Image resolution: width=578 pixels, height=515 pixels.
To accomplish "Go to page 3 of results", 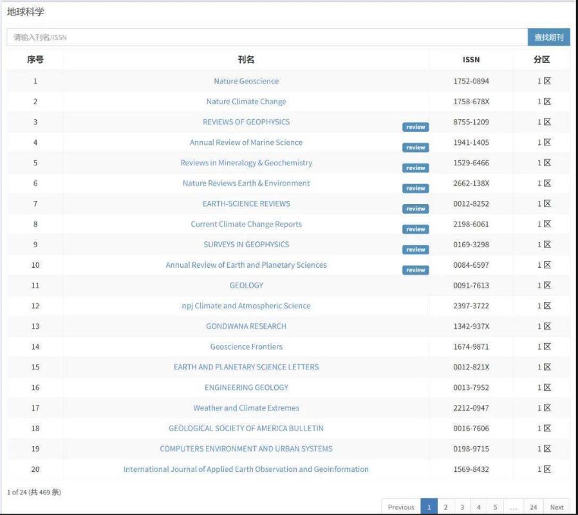I will (x=462, y=507).
